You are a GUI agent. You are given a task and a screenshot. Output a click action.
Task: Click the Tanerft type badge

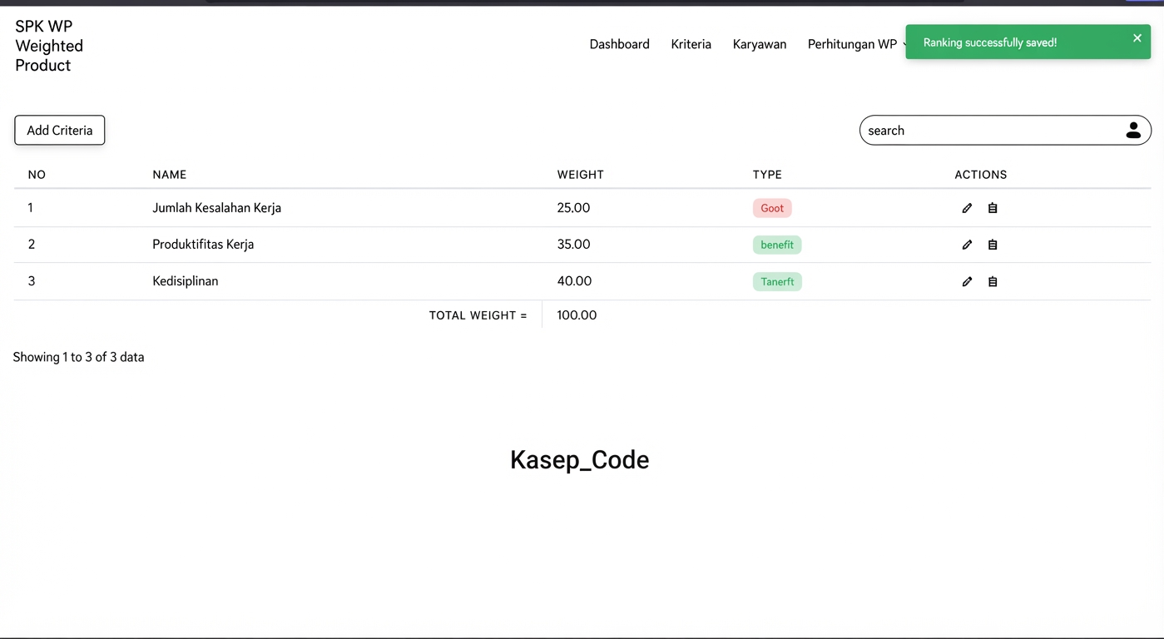tap(777, 281)
